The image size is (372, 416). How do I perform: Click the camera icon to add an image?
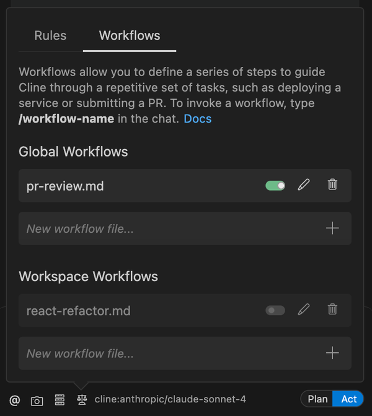[37, 400]
